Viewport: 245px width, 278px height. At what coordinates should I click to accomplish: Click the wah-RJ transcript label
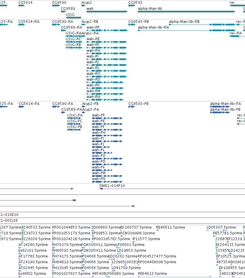point(93,62)
